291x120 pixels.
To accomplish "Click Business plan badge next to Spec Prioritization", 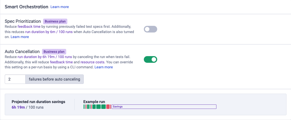I will click(55, 21).
